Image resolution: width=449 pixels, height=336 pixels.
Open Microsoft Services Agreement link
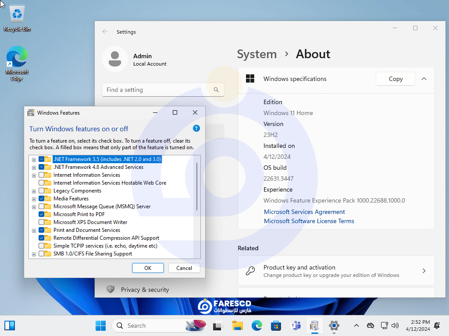[304, 212]
